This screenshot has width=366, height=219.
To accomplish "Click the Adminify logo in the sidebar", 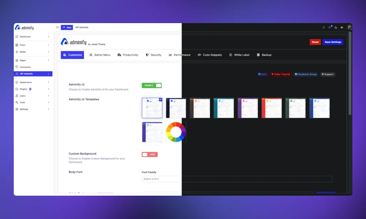I will coord(24,28).
